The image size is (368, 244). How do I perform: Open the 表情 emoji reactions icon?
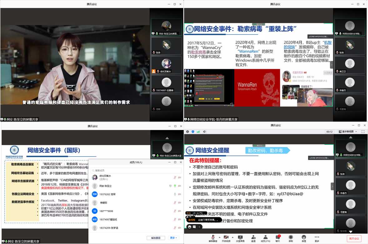(x=304, y=237)
